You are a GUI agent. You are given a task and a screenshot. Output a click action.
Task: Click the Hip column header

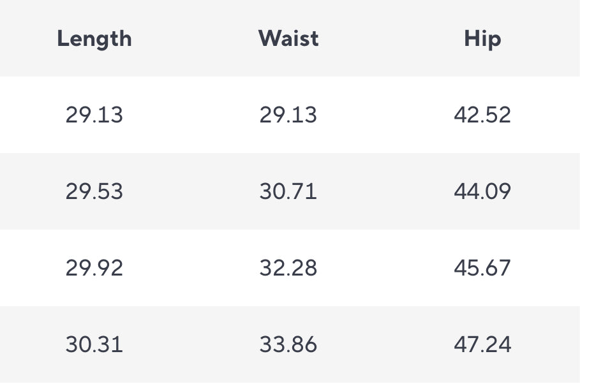click(482, 40)
